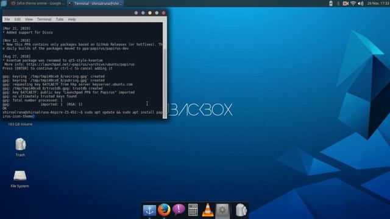Maximize Terminal using the green title button
The height and width of the screenshot is (219, 390).
point(157,13)
